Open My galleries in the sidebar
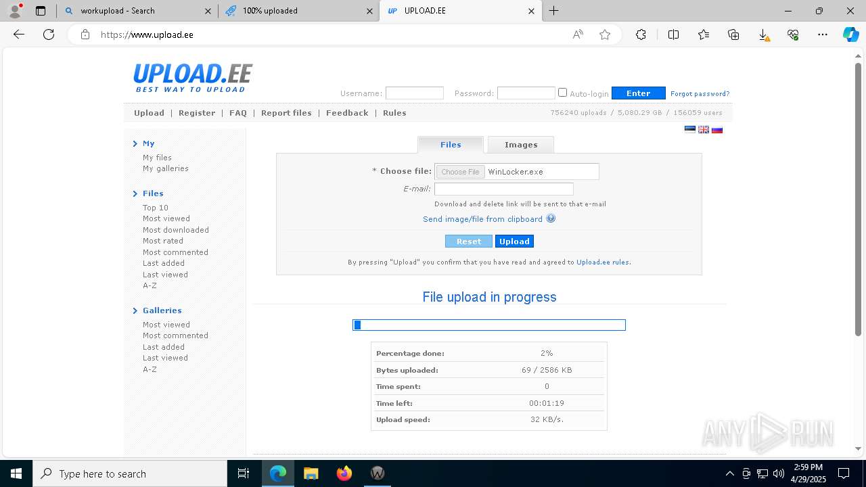This screenshot has width=866, height=487. pyautogui.click(x=166, y=168)
